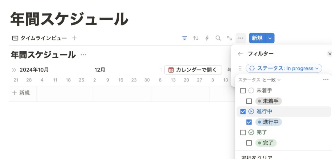Check the 完了 group checkbox
This screenshot has height=159, width=332.
[x=243, y=132]
